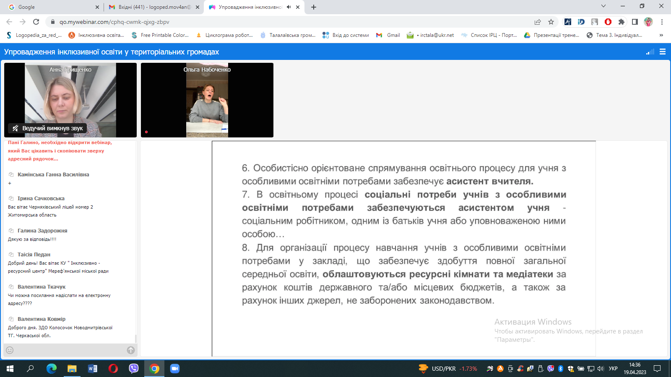This screenshot has width=671, height=377.
Task: Open the volume tray icon
Action: point(601,369)
